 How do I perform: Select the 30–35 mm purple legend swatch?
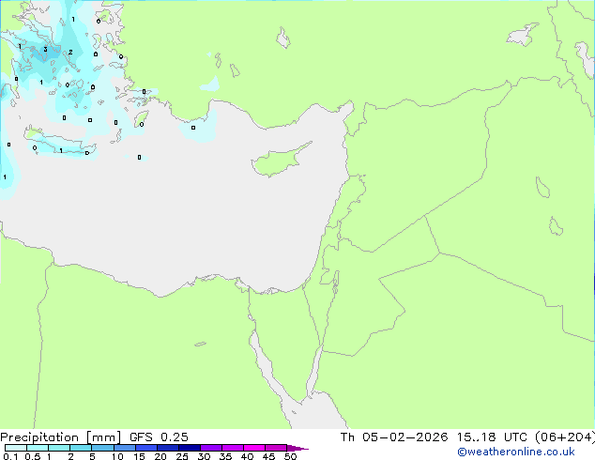tap(211, 448)
